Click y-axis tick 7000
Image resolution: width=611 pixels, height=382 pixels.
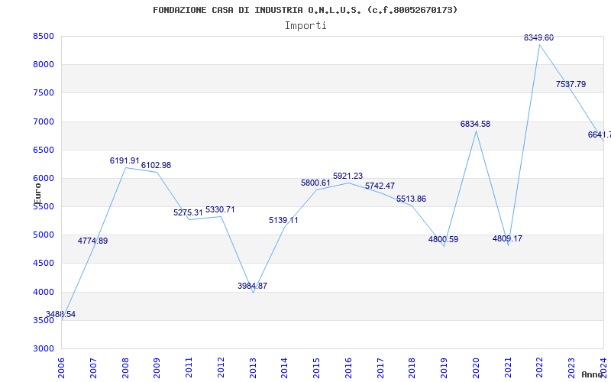pyautogui.click(x=44, y=121)
